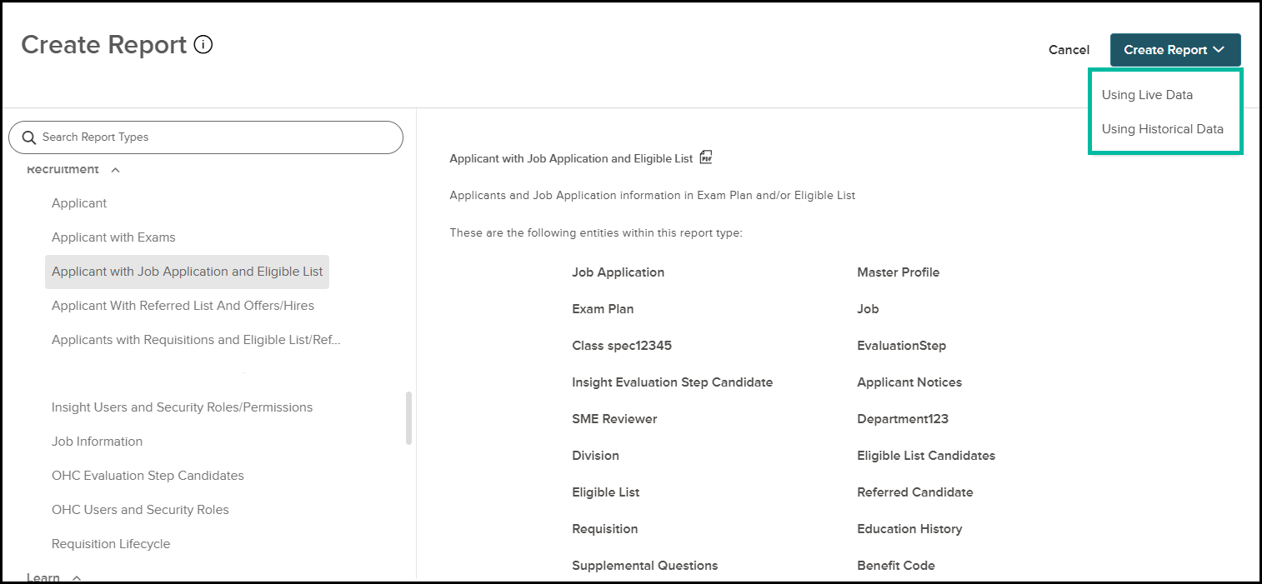Select Requisition Lifecycle report type
The height and width of the screenshot is (584, 1262).
(111, 544)
